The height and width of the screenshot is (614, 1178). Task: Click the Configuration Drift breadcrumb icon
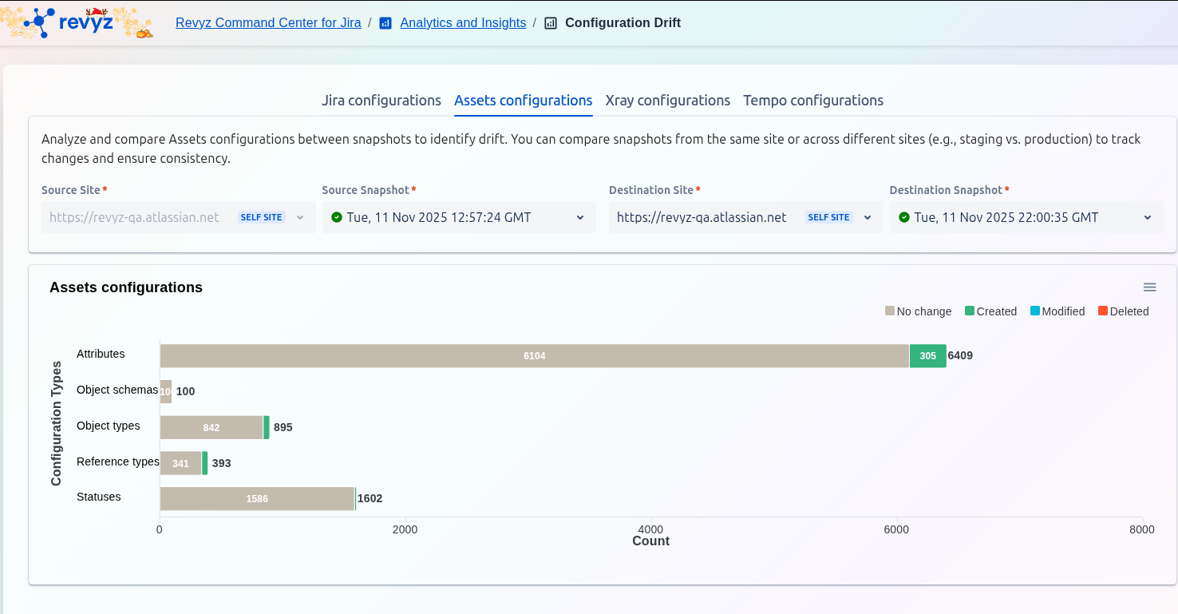[x=551, y=23]
